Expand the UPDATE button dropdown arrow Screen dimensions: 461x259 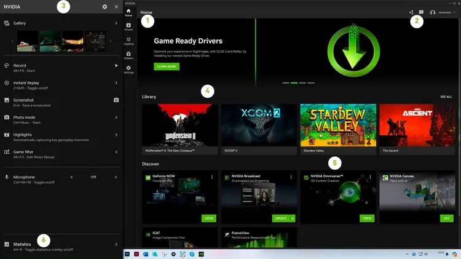[x=293, y=218]
